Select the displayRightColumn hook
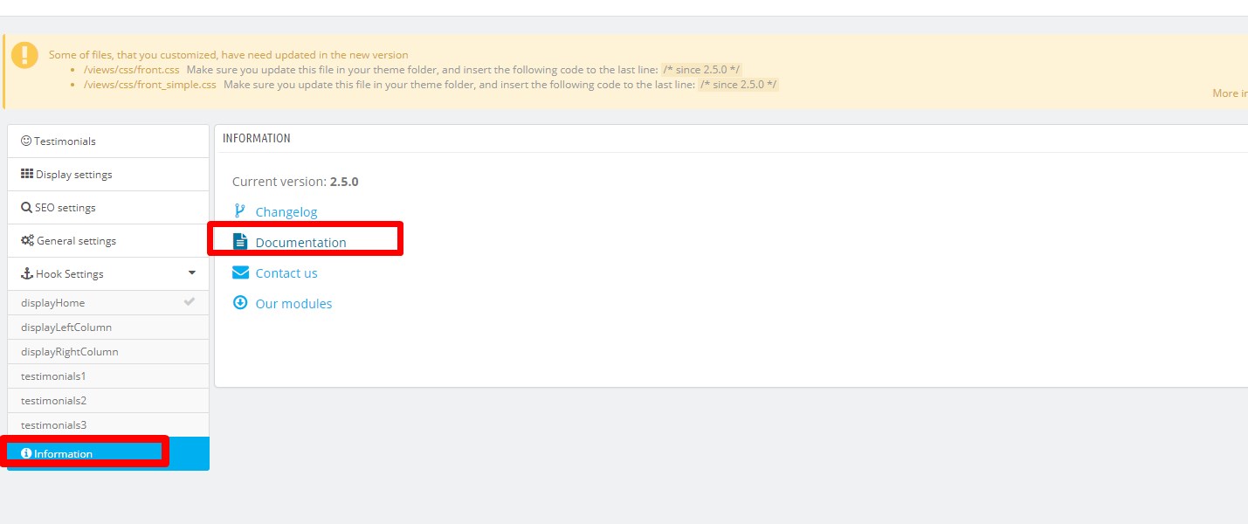 108,351
